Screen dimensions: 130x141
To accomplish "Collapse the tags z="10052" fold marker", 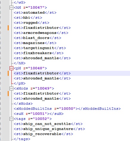I will [11, 119].
